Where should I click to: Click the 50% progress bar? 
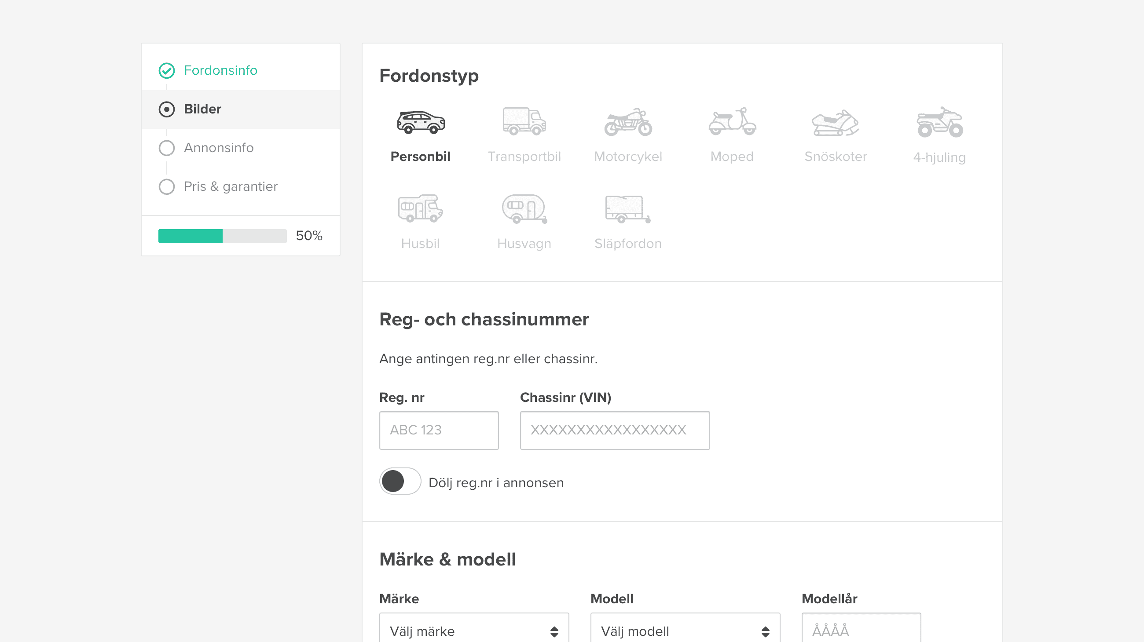pos(222,236)
